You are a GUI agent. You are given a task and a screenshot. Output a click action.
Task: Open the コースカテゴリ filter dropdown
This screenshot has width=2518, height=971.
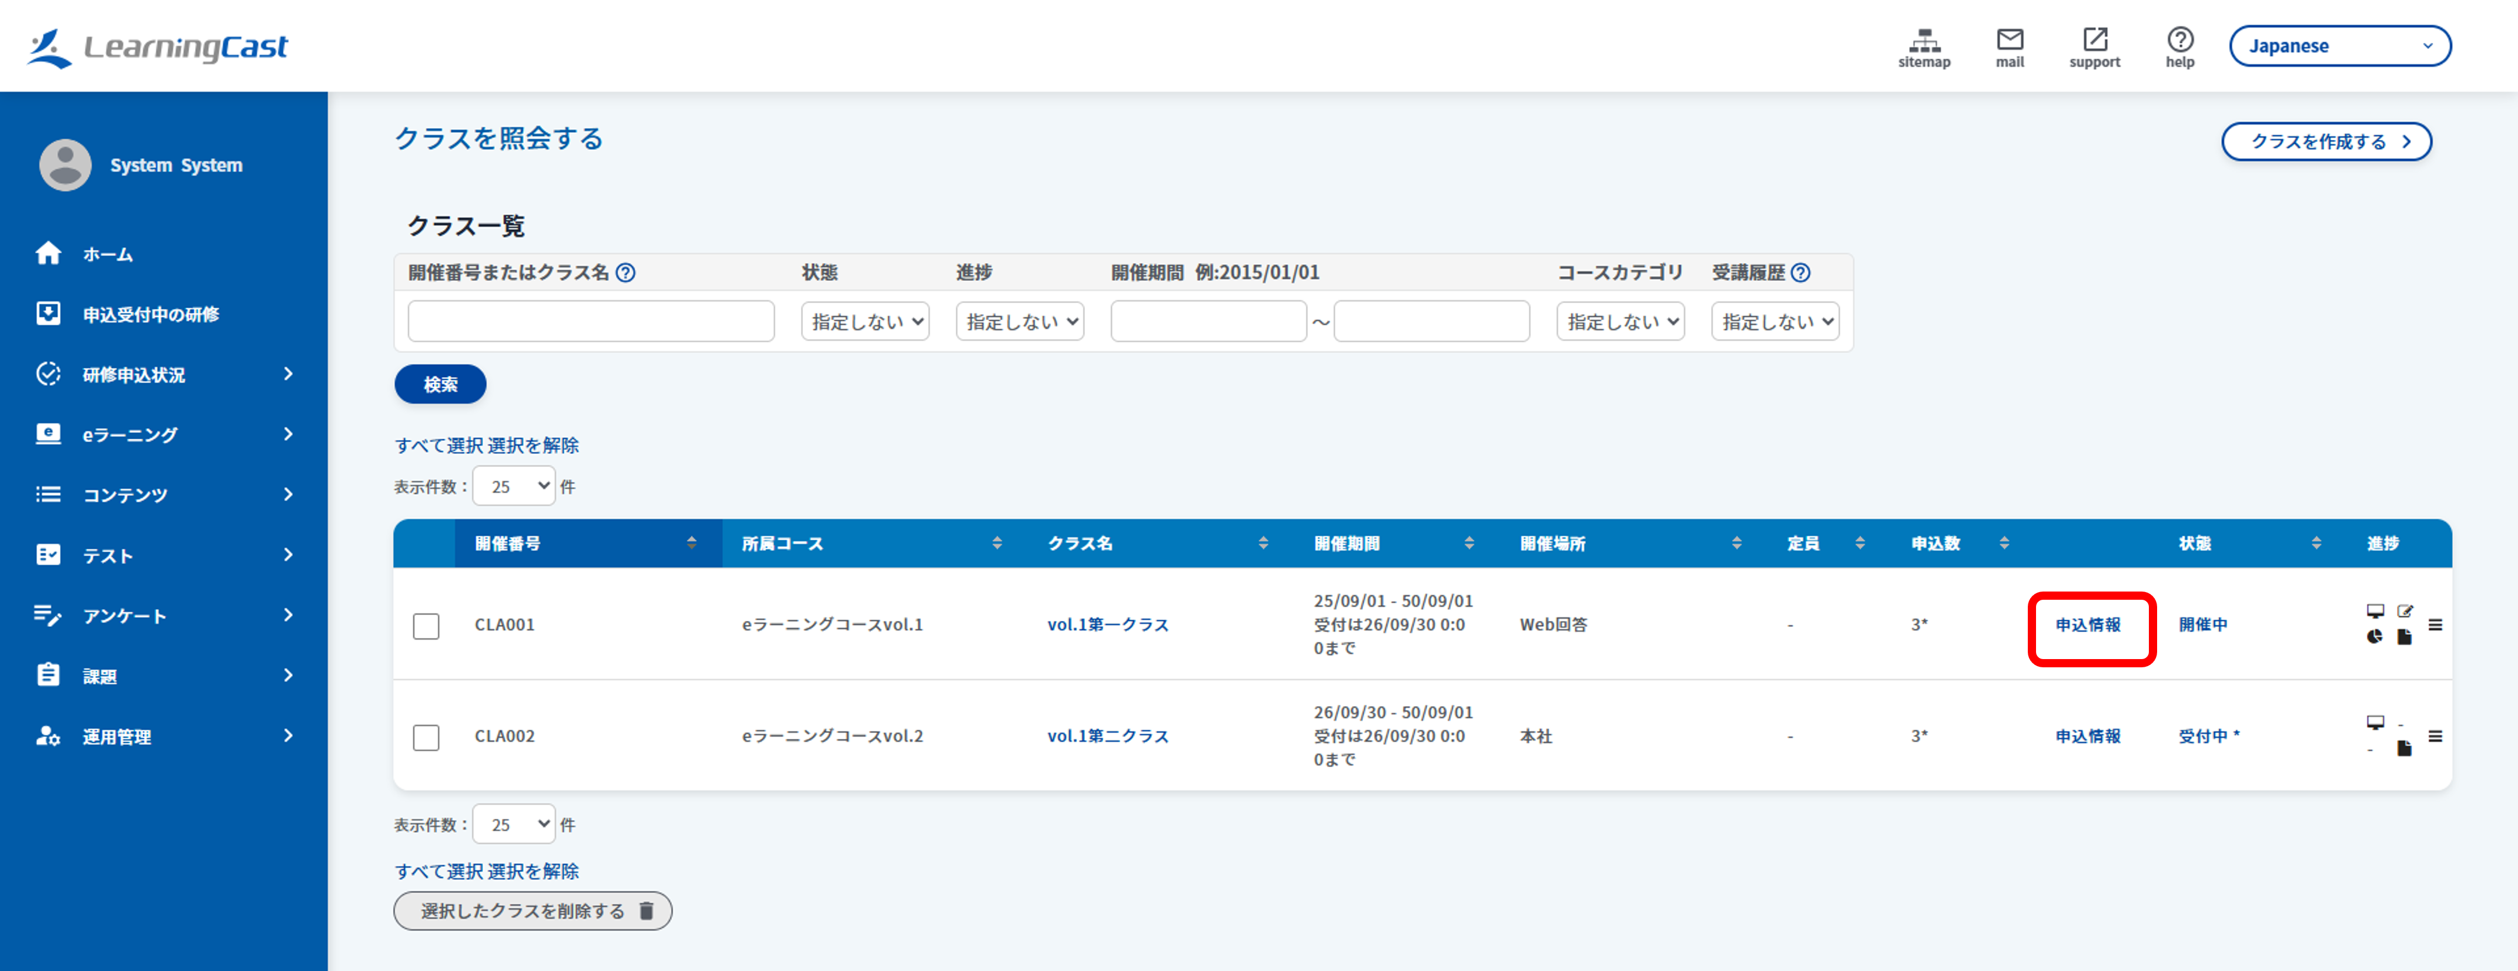pyautogui.click(x=1620, y=321)
